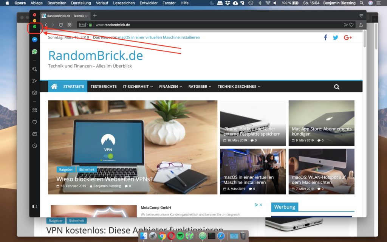387x242 pixels.
Task: Click the share icon next to address bar
Action: [361, 25]
